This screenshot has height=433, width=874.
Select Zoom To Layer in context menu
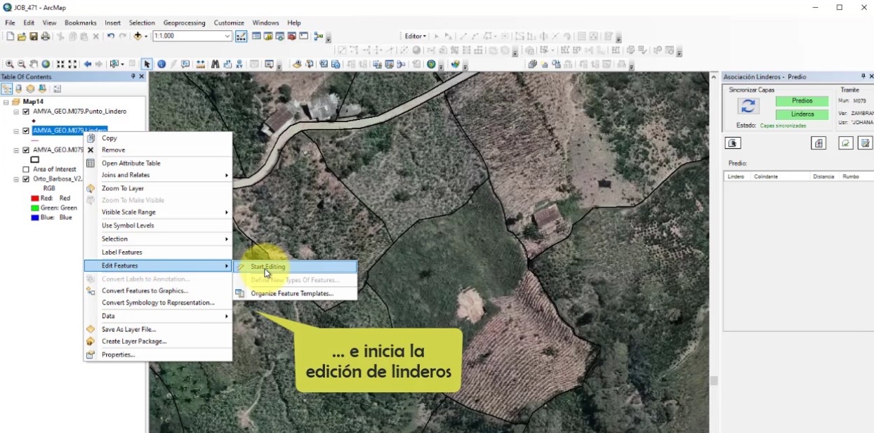[158, 188]
